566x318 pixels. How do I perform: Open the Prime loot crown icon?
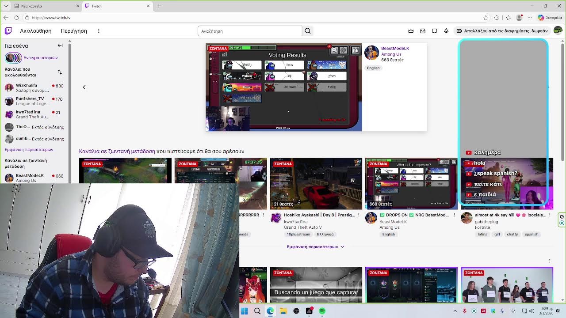click(x=411, y=31)
